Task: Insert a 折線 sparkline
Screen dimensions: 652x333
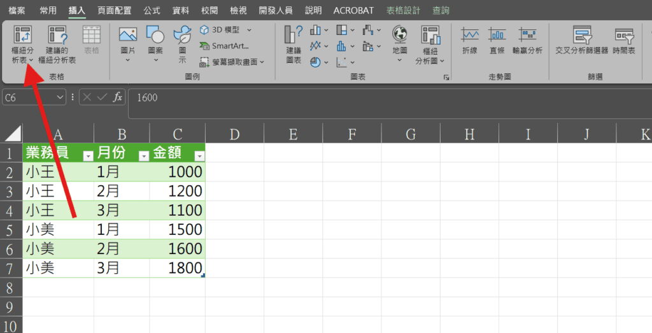Action: (470, 40)
